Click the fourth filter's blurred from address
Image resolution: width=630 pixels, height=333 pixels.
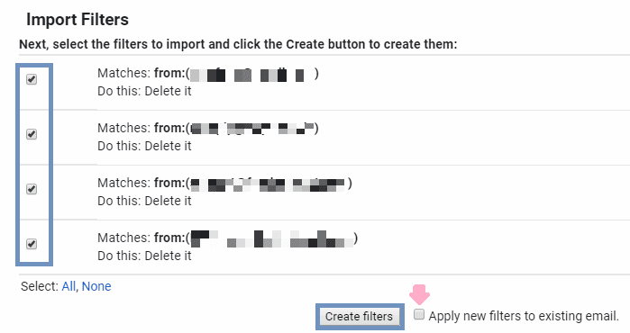tap(271, 238)
